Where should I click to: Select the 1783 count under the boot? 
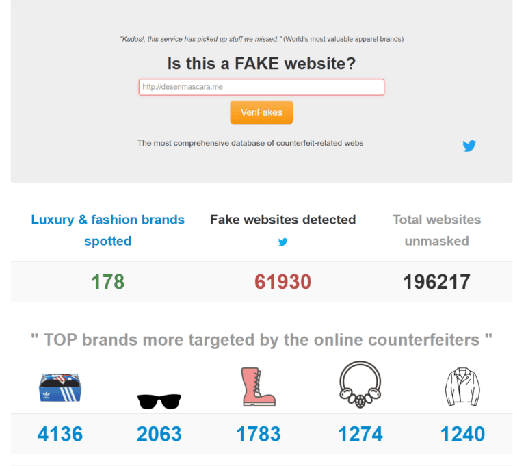(259, 434)
